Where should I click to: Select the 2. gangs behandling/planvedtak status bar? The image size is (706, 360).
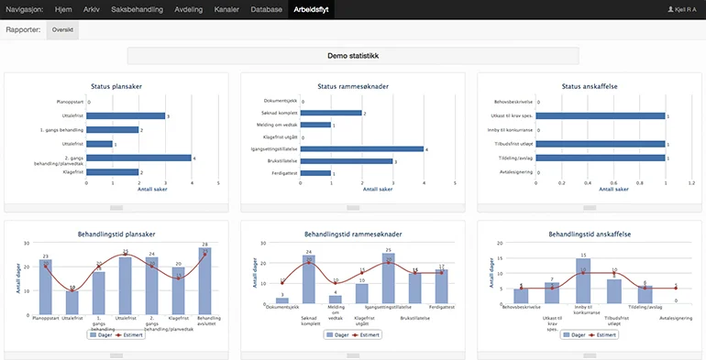[x=138, y=158]
